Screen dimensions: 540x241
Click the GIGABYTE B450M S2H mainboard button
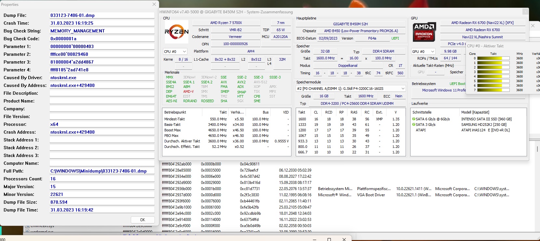pyautogui.click(x=350, y=24)
